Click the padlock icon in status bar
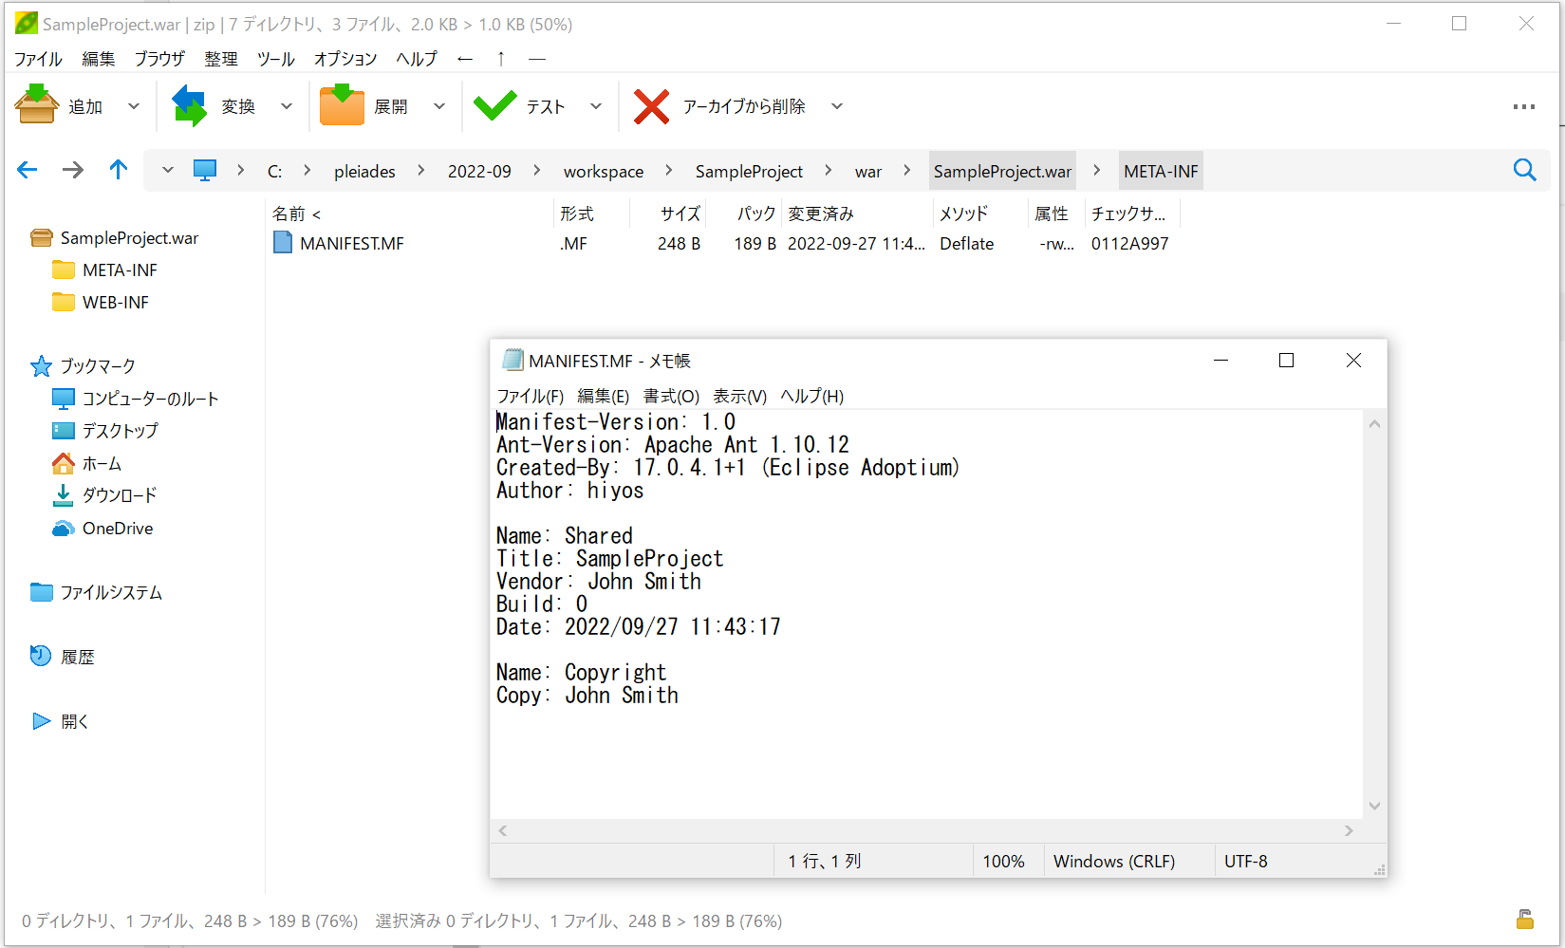The width and height of the screenshot is (1565, 948). tap(1524, 919)
